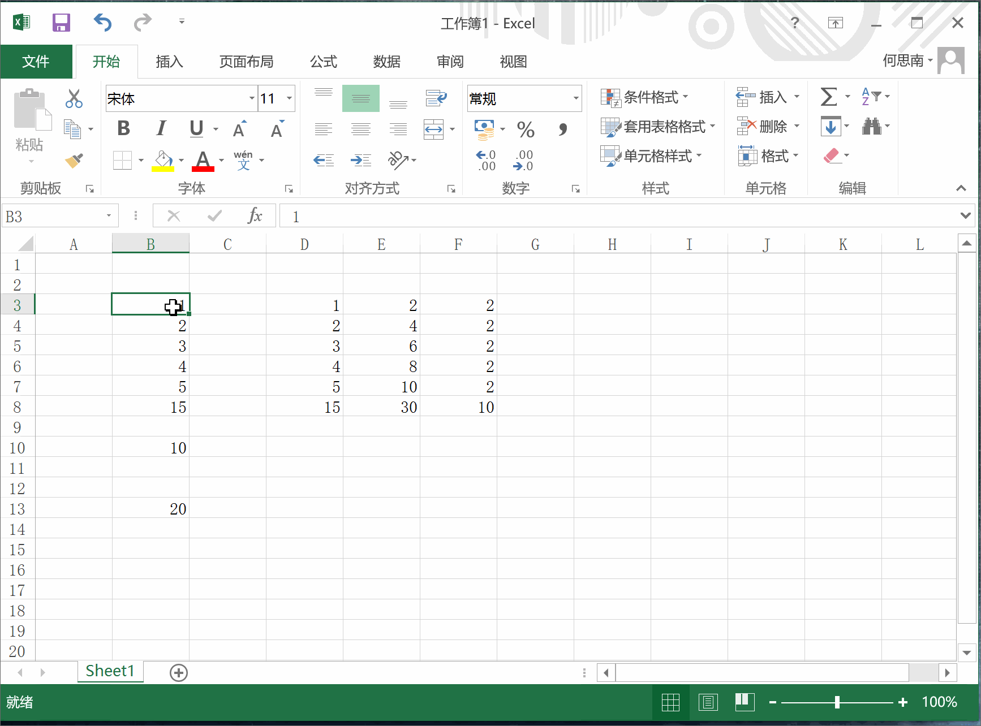
Task: Increase font size with larger A
Action: point(240,129)
